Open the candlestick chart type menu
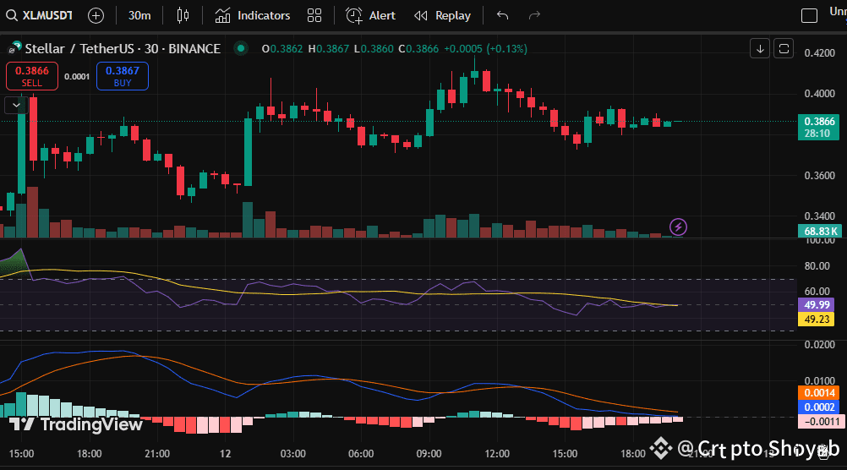The width and height of the screenshot is (847, 470). [x=183, y=16]
